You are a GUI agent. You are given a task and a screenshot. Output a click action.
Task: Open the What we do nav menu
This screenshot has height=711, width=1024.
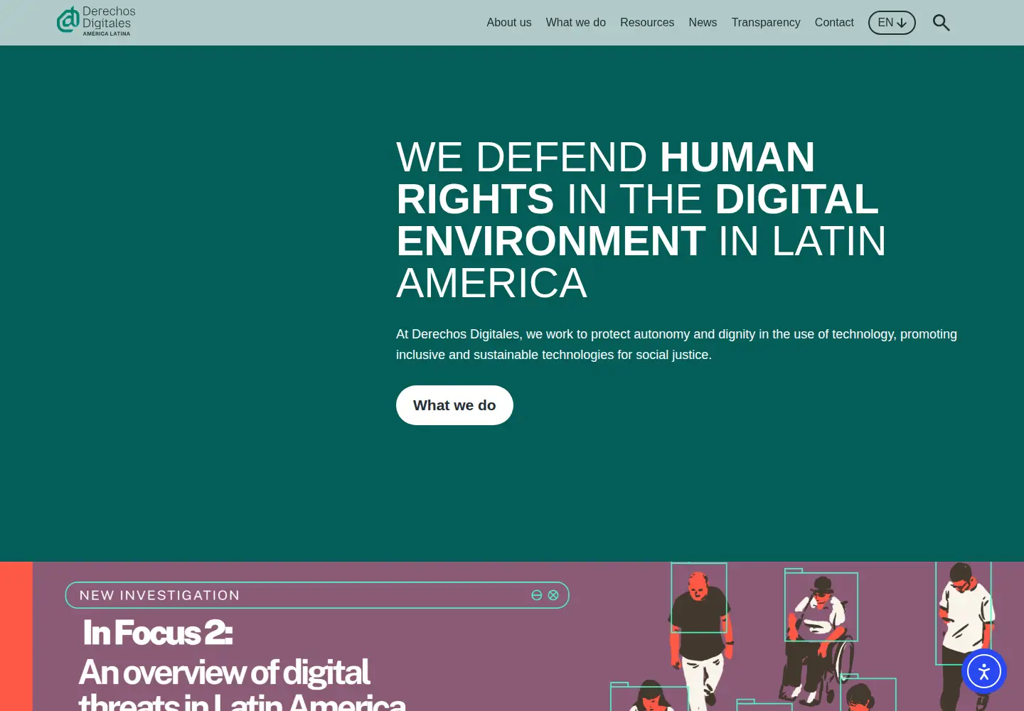coord(576,23)
